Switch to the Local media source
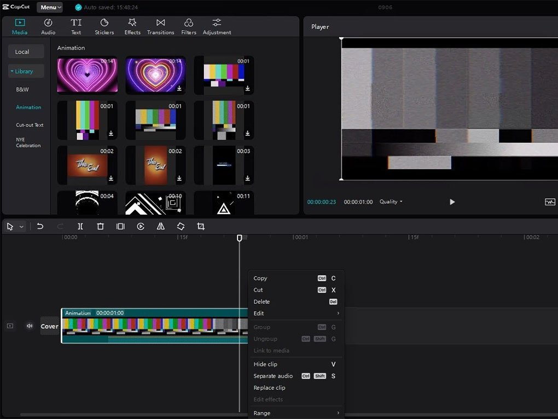This screenshot has width=558, height=419. (22, 52)
